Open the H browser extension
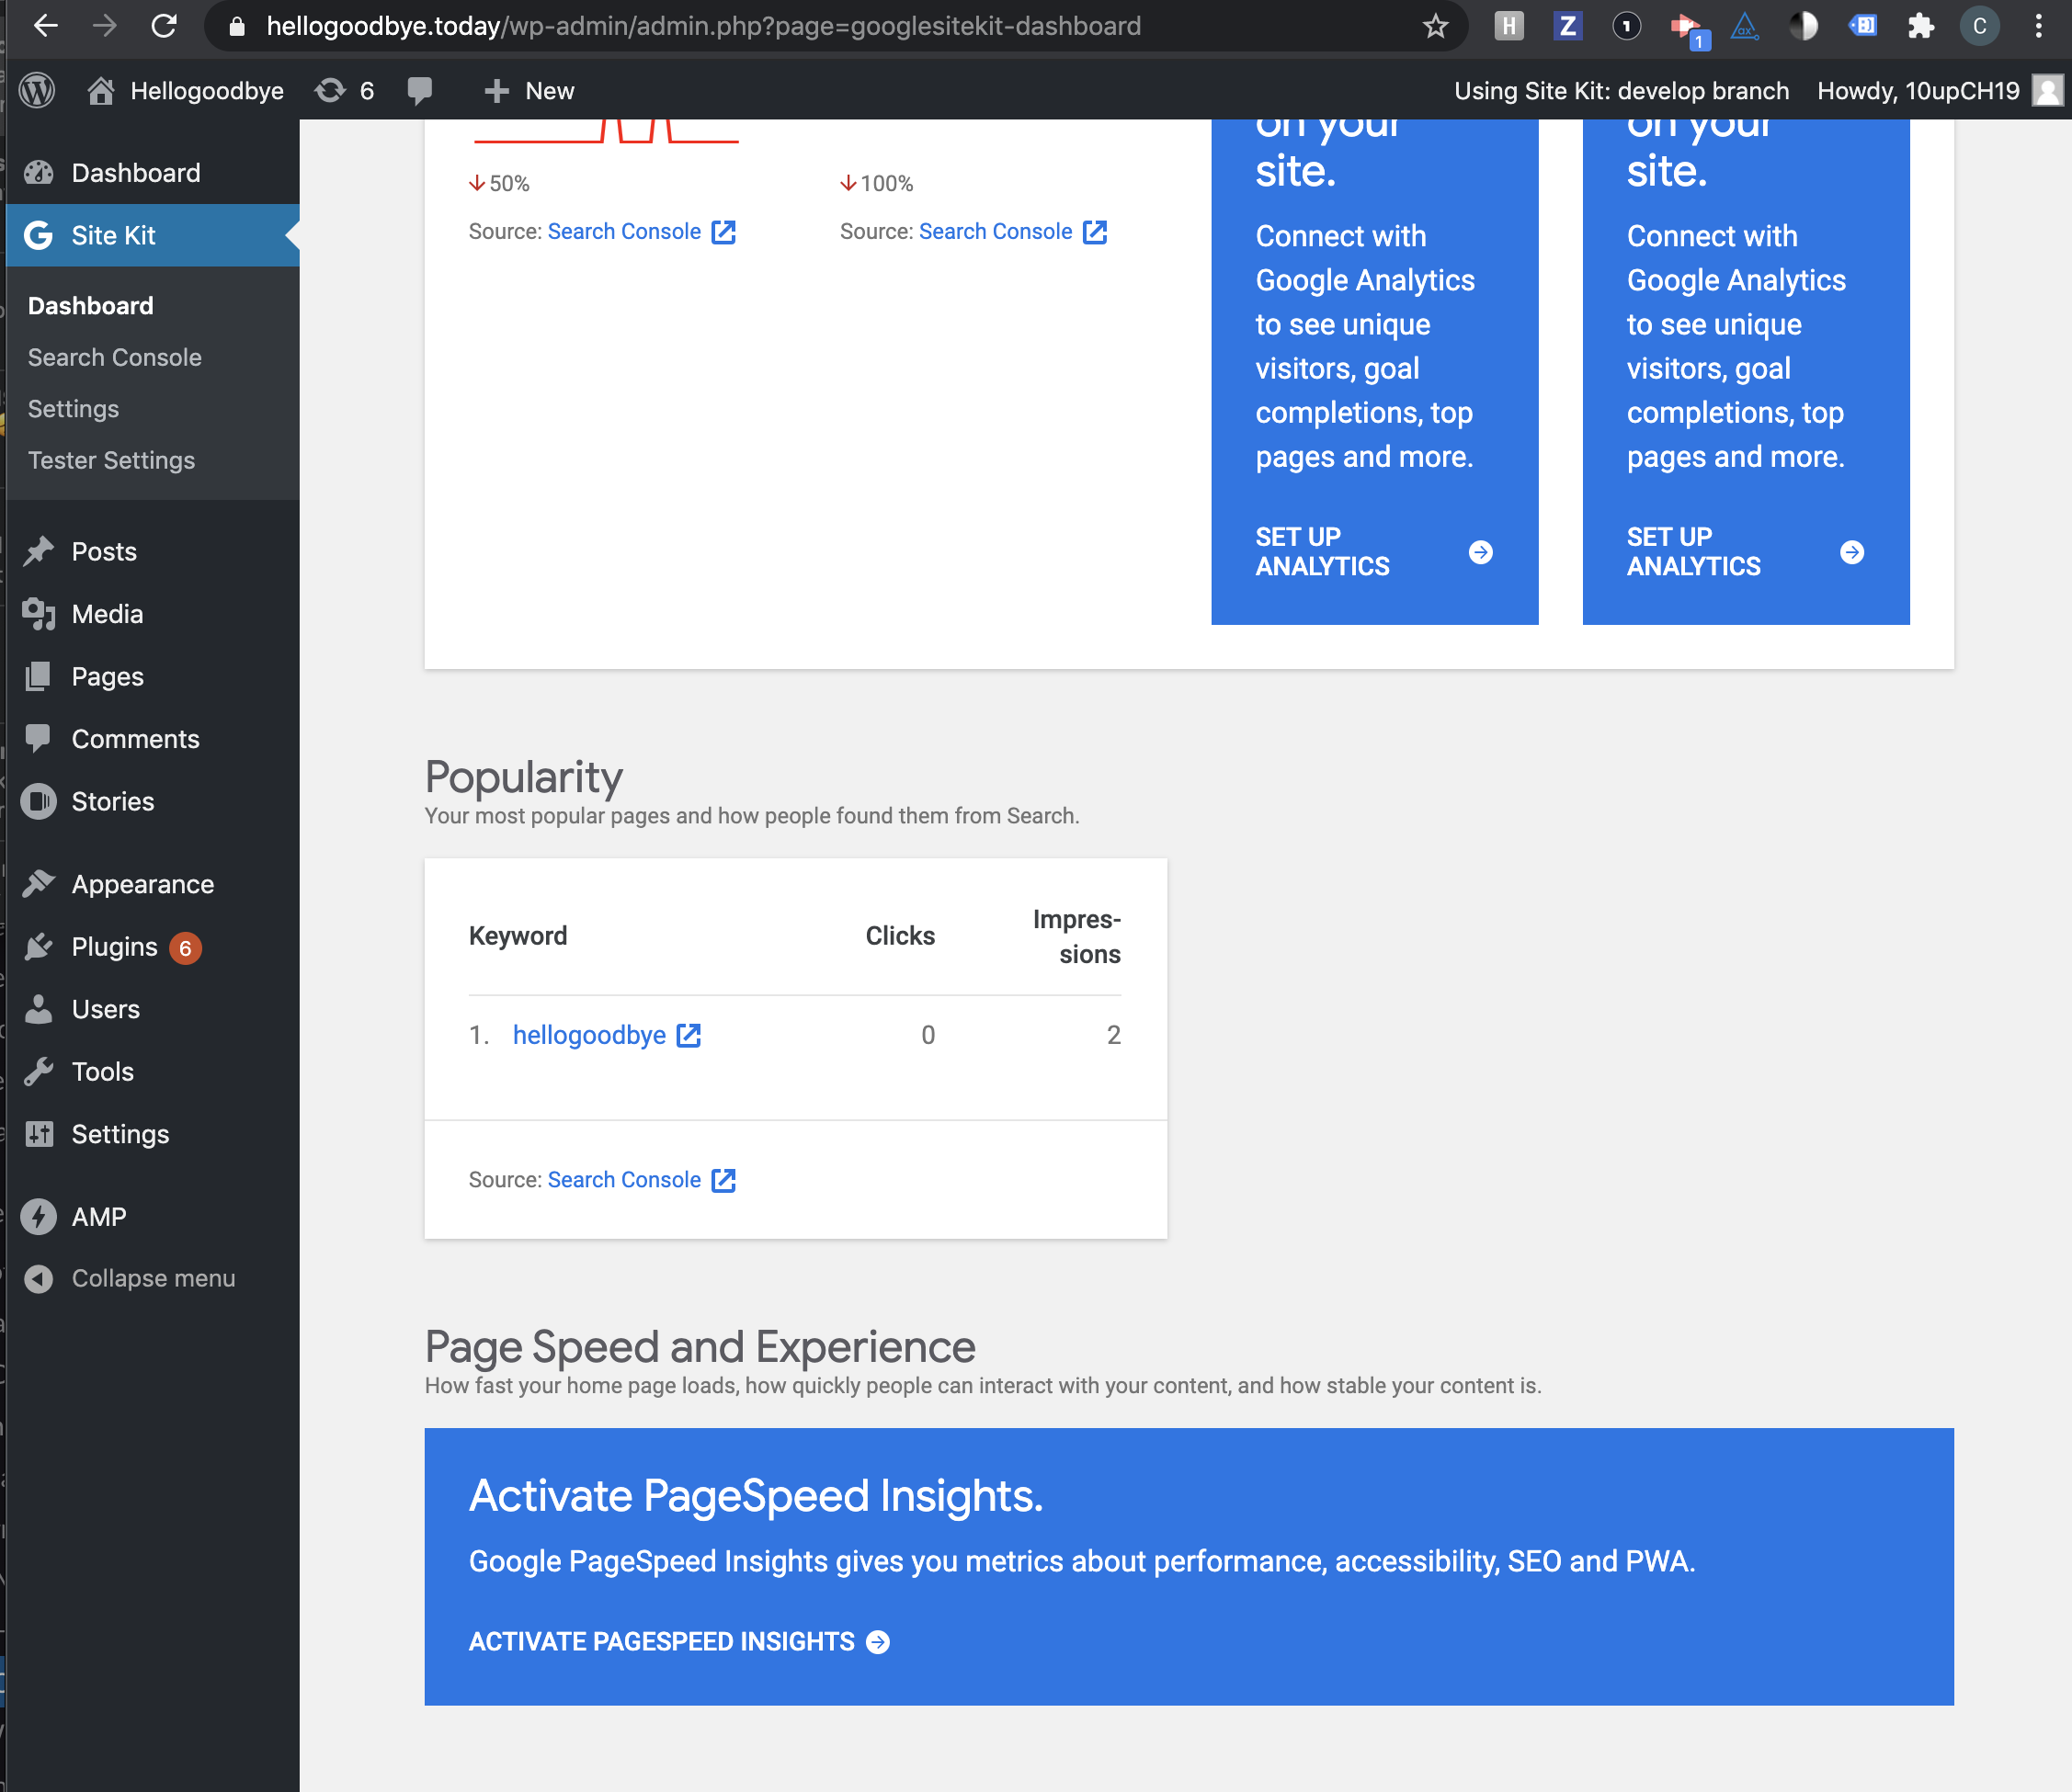The image size is (2072, 1792). coord(1508,26)
